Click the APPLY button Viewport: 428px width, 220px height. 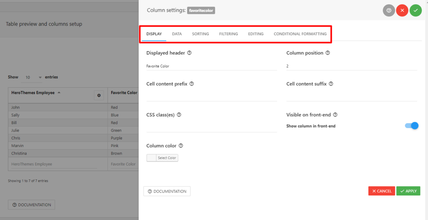[408, 191]
